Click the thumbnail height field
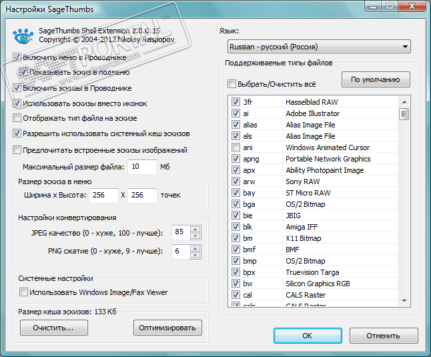The width and height of the screenshot is (431, 357). pyautogui.click(x=142, y=196)
